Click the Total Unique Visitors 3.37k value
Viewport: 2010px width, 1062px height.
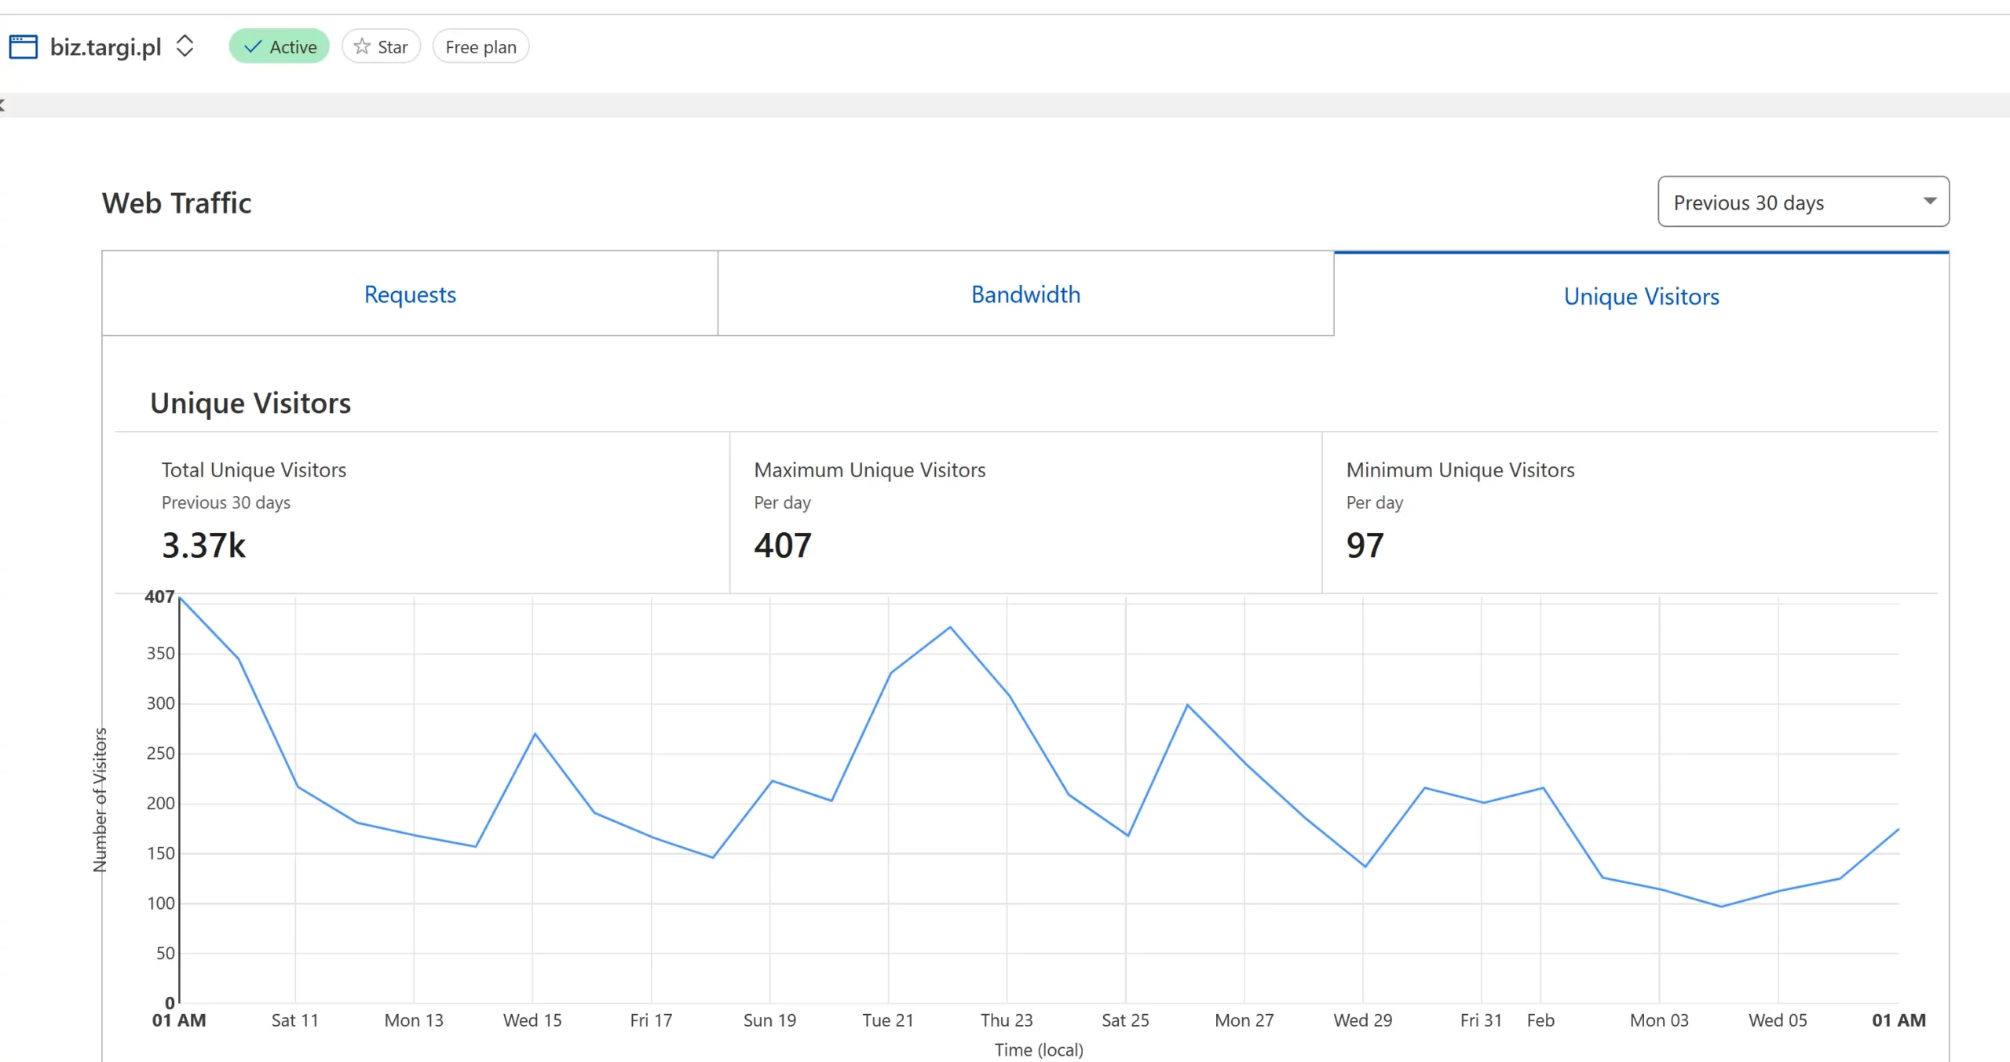click(203, 546)
